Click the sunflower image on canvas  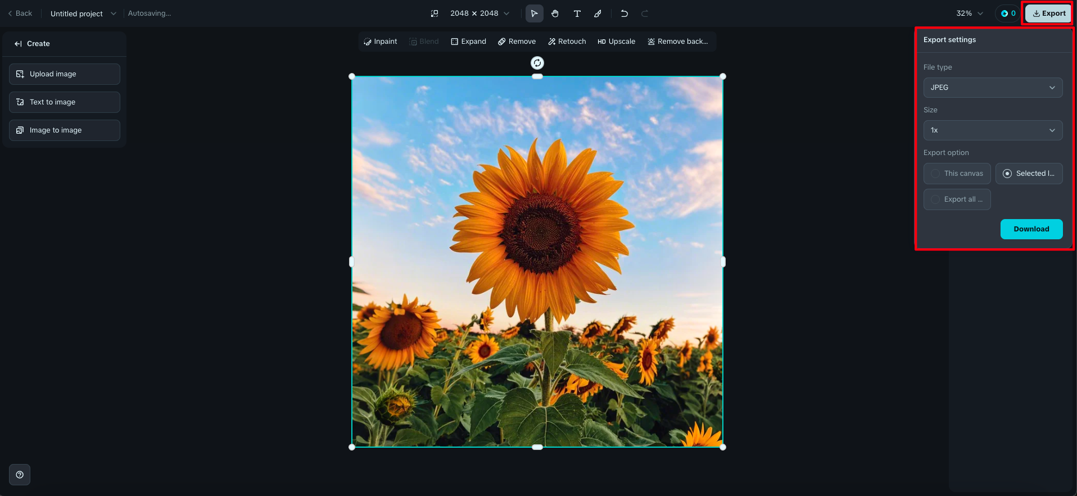[x=537, y=262]
